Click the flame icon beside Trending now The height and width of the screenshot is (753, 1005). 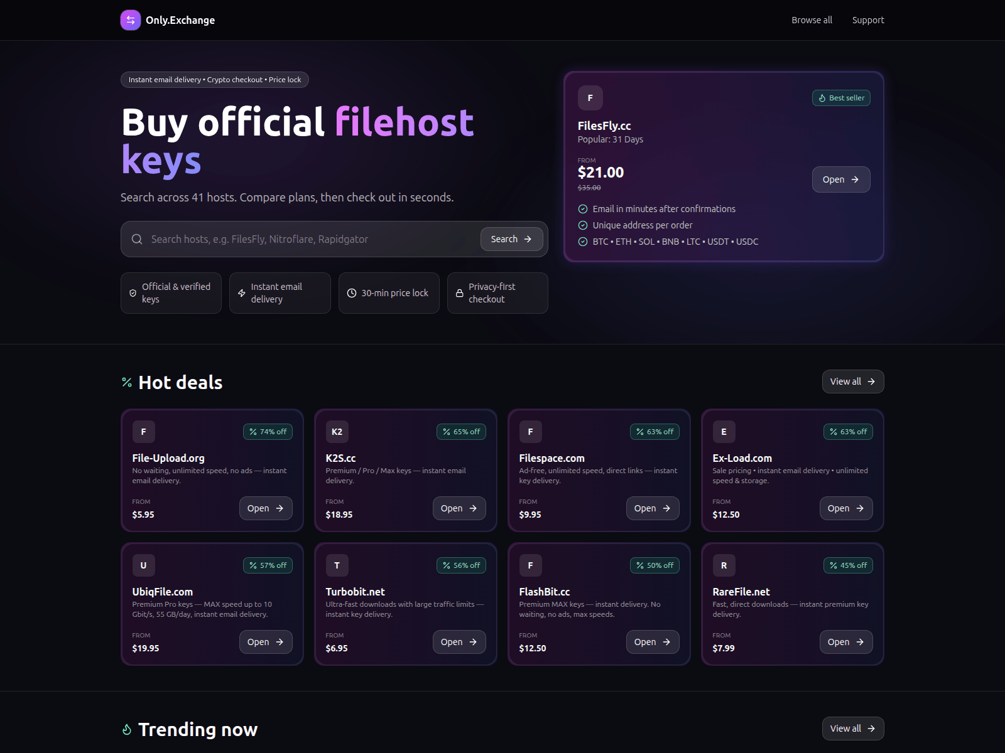click(x=127, y=729)
